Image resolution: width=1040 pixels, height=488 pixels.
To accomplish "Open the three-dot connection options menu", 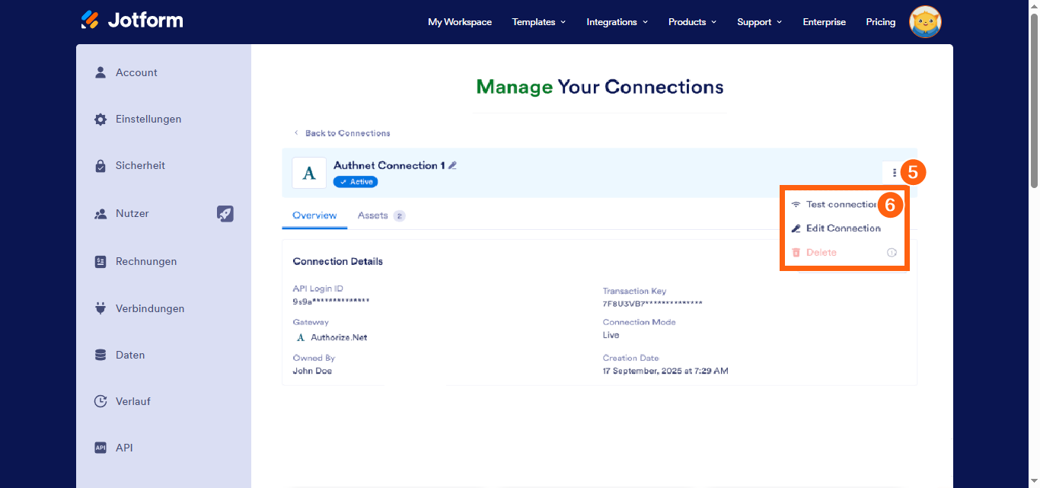I will click(x=894, y=173).
